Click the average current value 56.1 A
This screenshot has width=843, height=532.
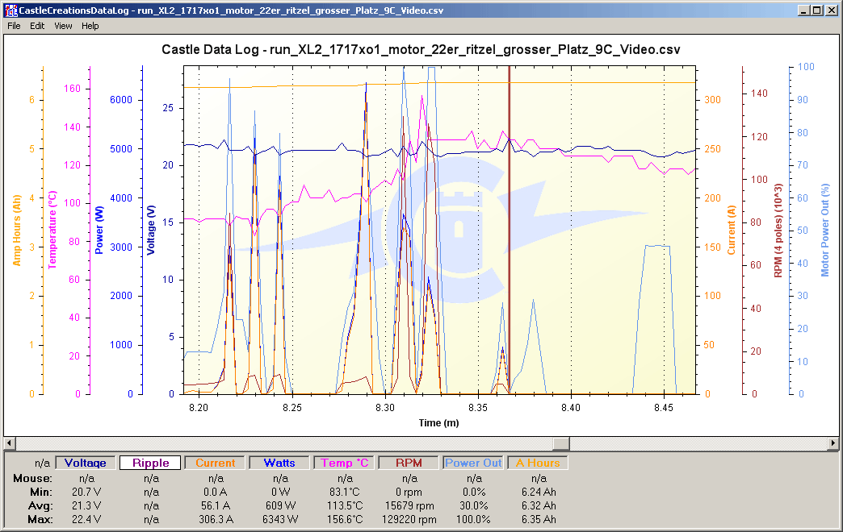pos(215,505)
